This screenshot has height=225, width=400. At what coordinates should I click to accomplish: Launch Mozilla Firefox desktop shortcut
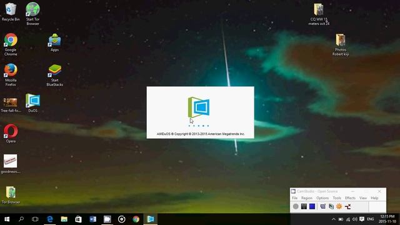[11, 75]
